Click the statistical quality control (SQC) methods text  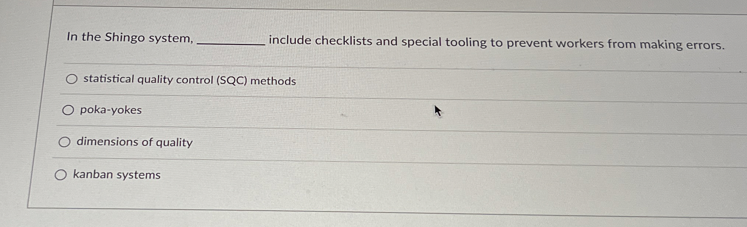tap(189, 80)
